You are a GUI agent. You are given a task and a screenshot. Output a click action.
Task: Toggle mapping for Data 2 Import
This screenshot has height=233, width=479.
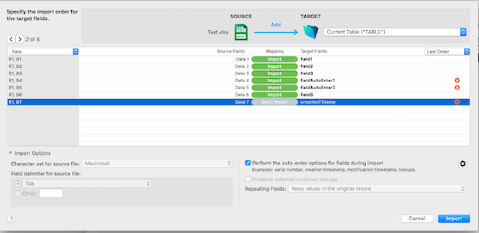275,66
